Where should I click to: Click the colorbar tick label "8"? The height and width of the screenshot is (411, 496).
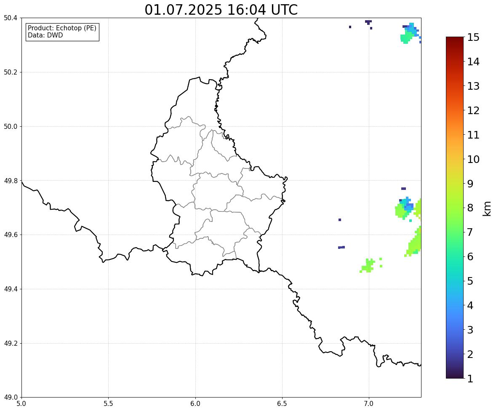[470, 208]
